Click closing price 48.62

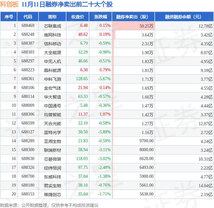click(x=83, y=35)
